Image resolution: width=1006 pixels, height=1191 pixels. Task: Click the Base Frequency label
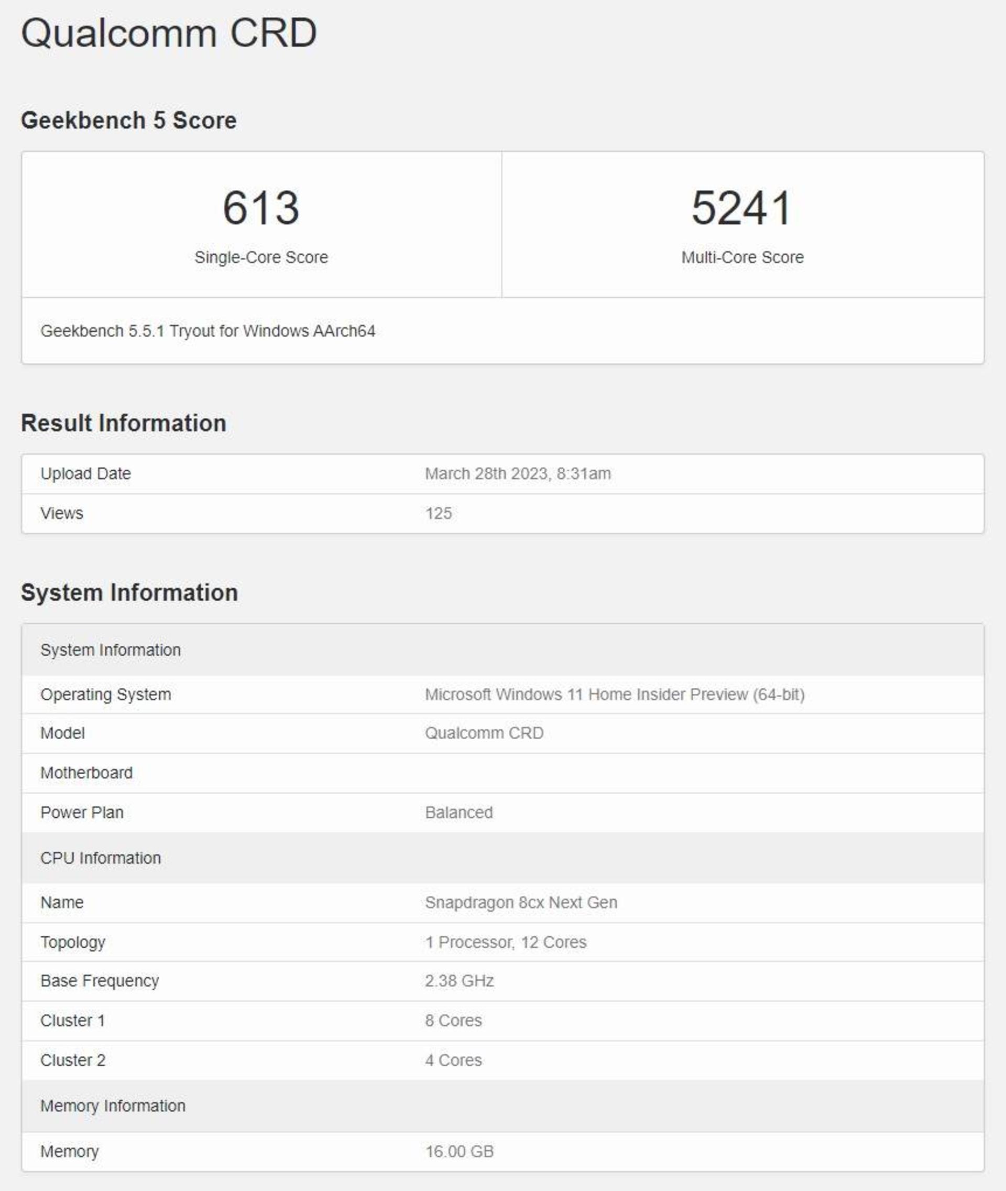coord(99,981)
